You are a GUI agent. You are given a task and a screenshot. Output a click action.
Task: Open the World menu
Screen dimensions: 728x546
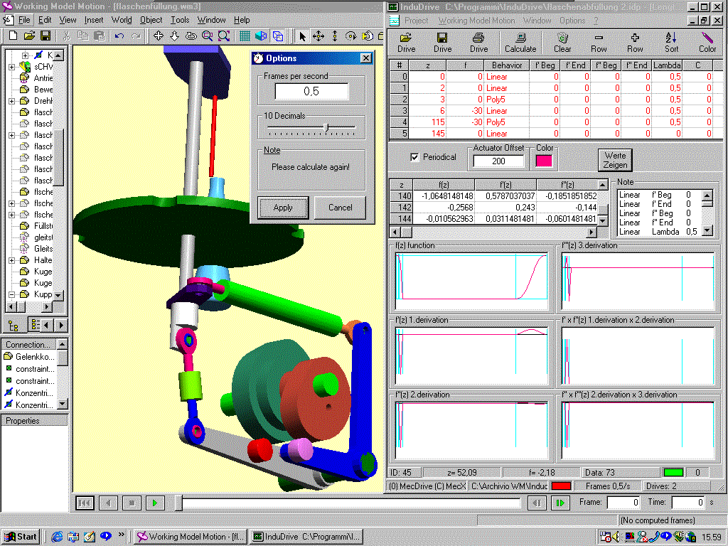[x=122, y=20]
